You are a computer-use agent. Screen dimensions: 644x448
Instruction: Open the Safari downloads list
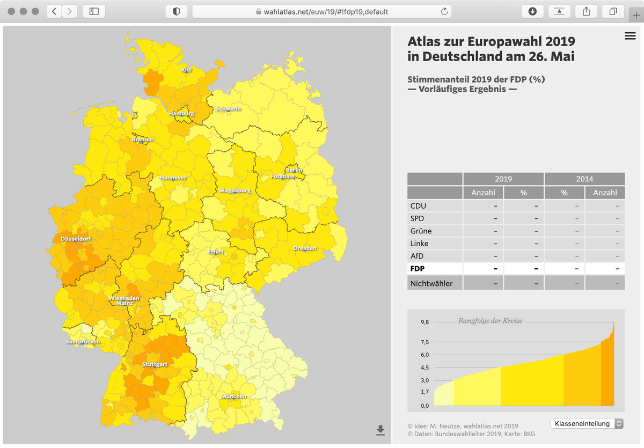[x=532, y=11]
